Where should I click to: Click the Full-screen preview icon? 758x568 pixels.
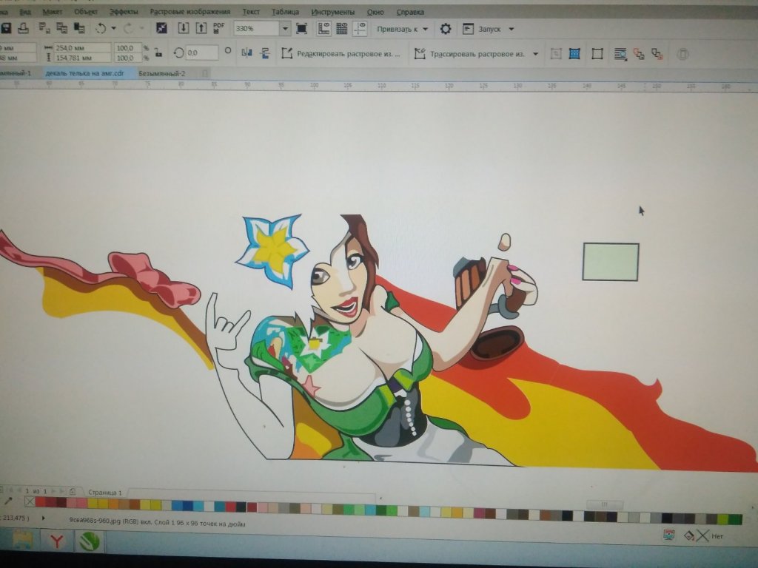tap(301, 29)
